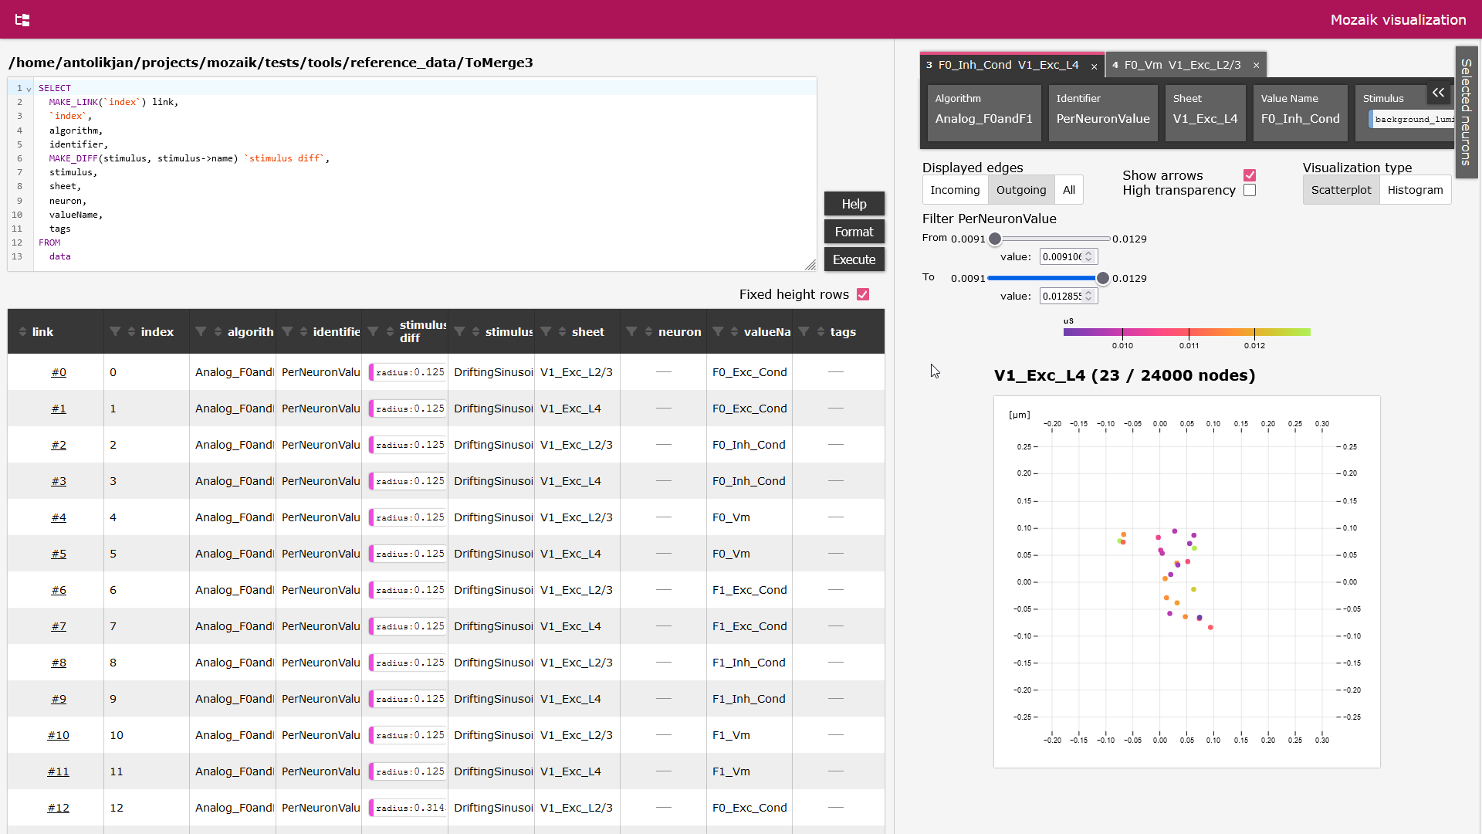Click the Sheet V1_Exc_L4 box
1482x834 pixels.
(1205, 113)
